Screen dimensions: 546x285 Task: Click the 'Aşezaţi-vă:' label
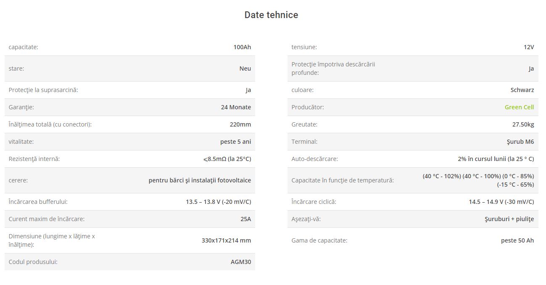click(x=306, y=219)
